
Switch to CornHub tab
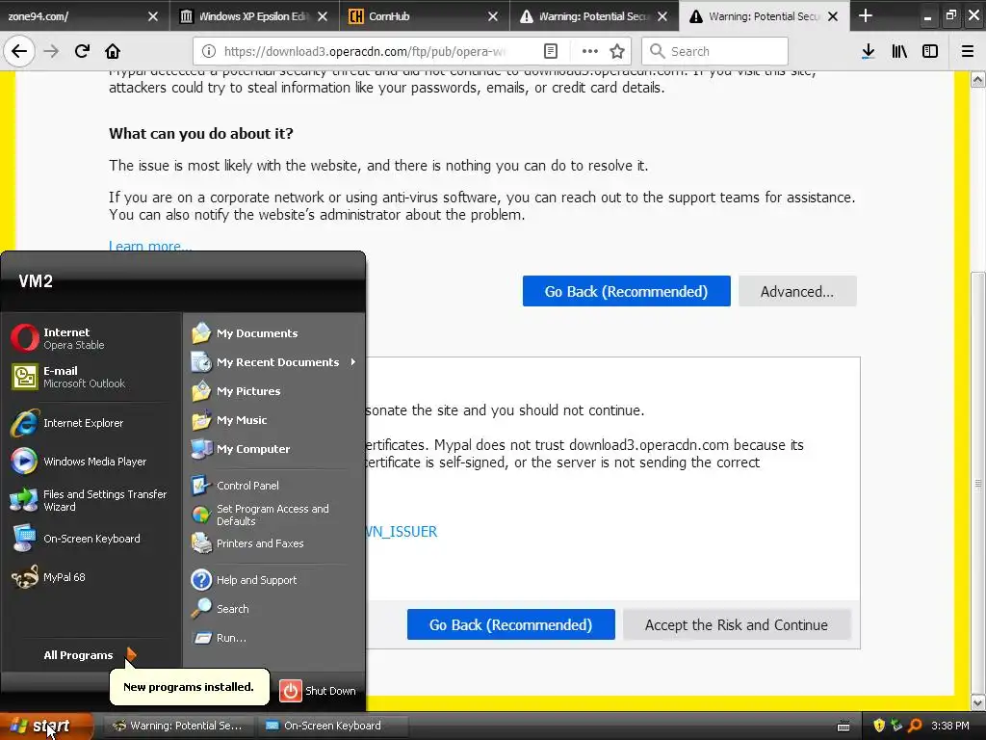415,16
